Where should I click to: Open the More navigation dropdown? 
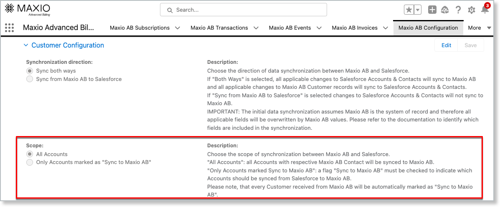(x=479, y=28)
